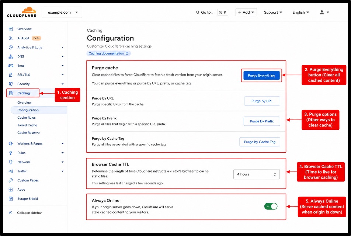The image size is (351, 236).
Task: Click the Purge cache section heading
Action: (105, 68)
